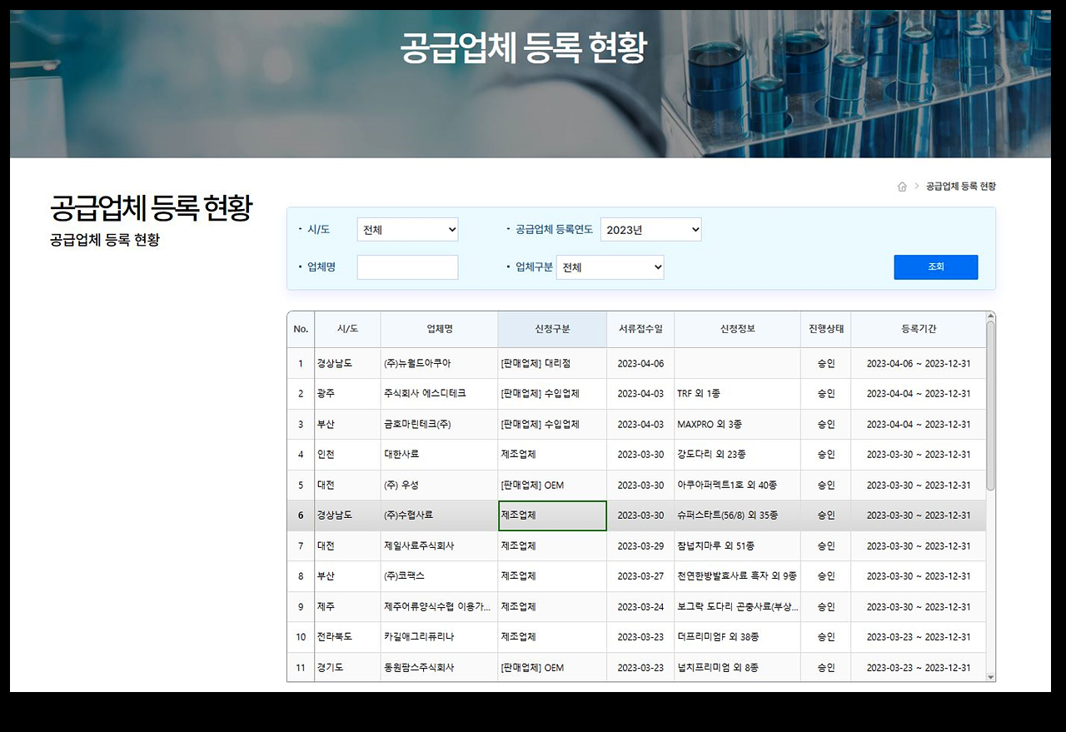Image resolution: width=1066 pixels, height=732 pixels.
Task: Select the highlighted 제조업체 cell in row 6
Action: 552,515
